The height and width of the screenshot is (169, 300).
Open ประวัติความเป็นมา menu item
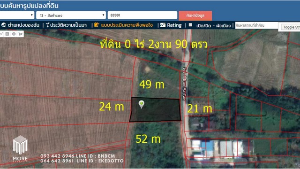pos(68,25)
